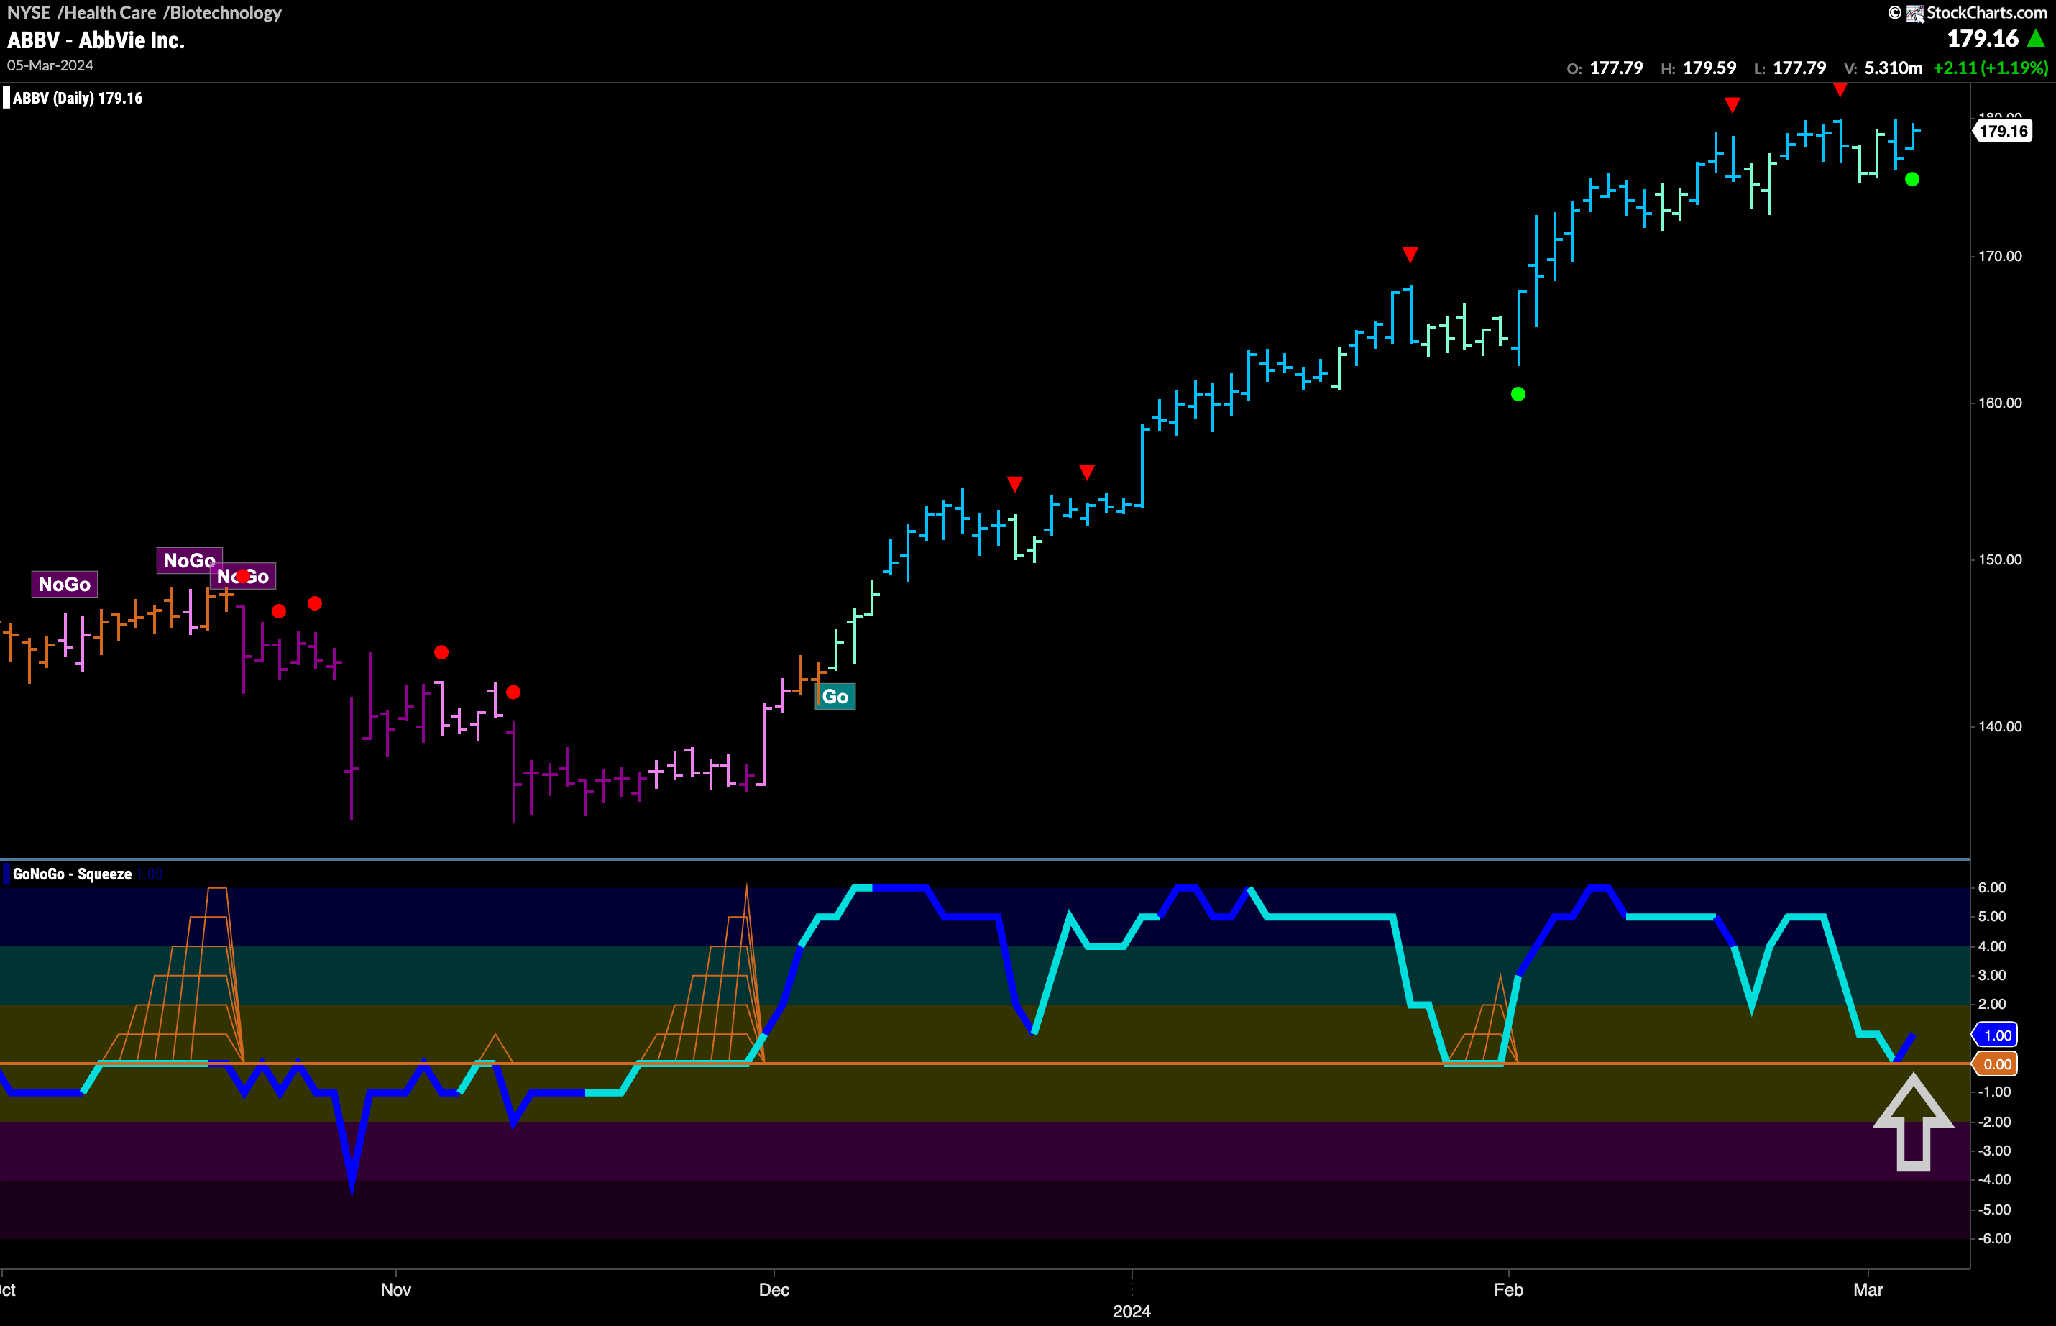Click the leftmost NoGo signal label
The width and height of the screenshot is (2056, 1326).
click(x=65, y=584)
